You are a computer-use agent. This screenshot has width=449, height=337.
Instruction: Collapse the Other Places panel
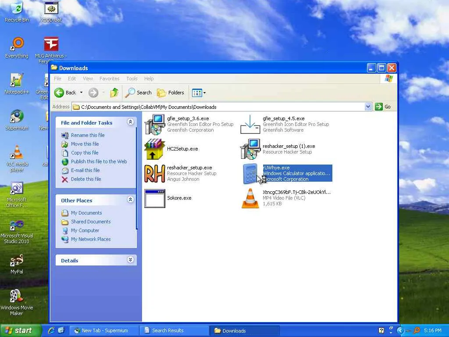pyautogui.click(x=130, y=200)
